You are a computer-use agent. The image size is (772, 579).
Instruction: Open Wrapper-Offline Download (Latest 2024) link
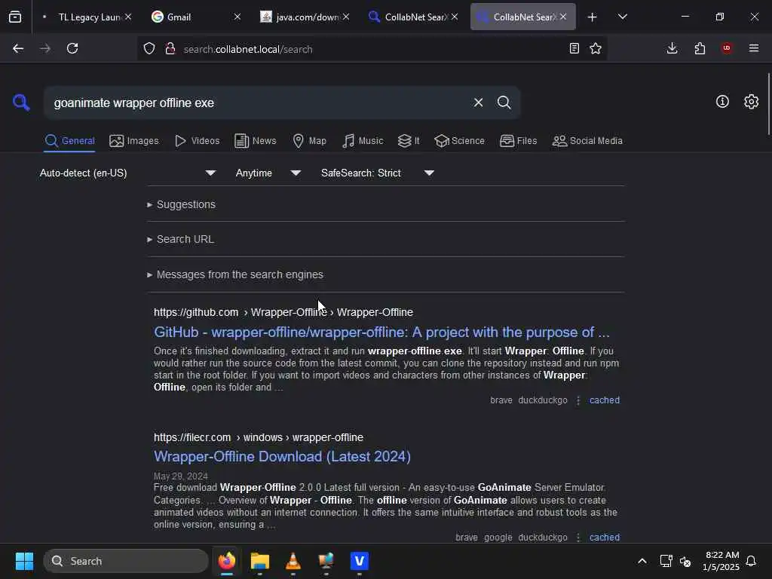point(282,456)
